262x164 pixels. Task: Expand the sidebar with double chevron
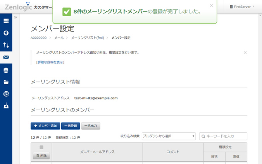click(x=16, y=17)
